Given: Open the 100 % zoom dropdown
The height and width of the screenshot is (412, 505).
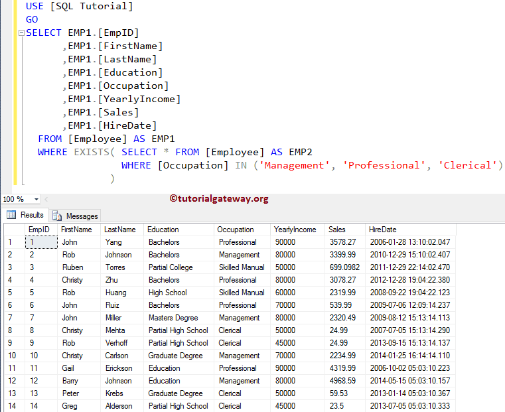Looking at the screenshot, I should 36,199.
